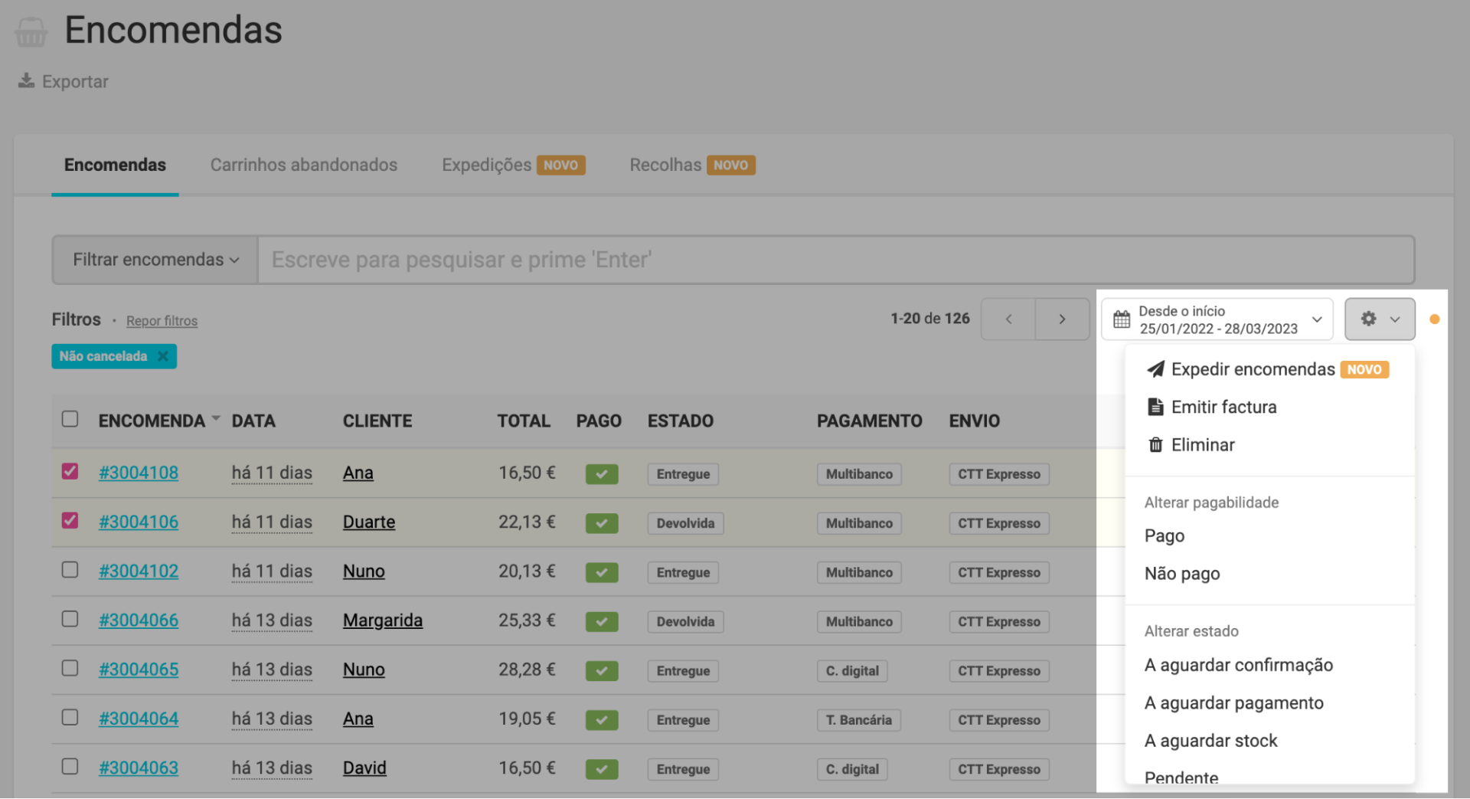1470x799 pixels.
Task: Remove the Não cancelada filter tag
Action: [x=162, y=356]
